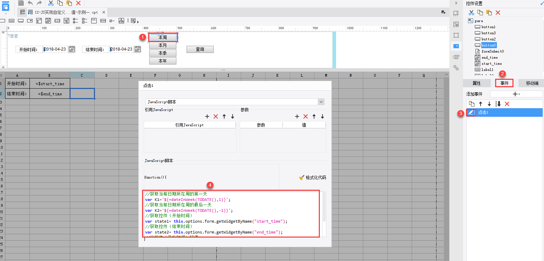This screenshot has height=261, width=544.
Task: Insert a single checkbox widget from toolbar
Action: click(x=112, y=21)
